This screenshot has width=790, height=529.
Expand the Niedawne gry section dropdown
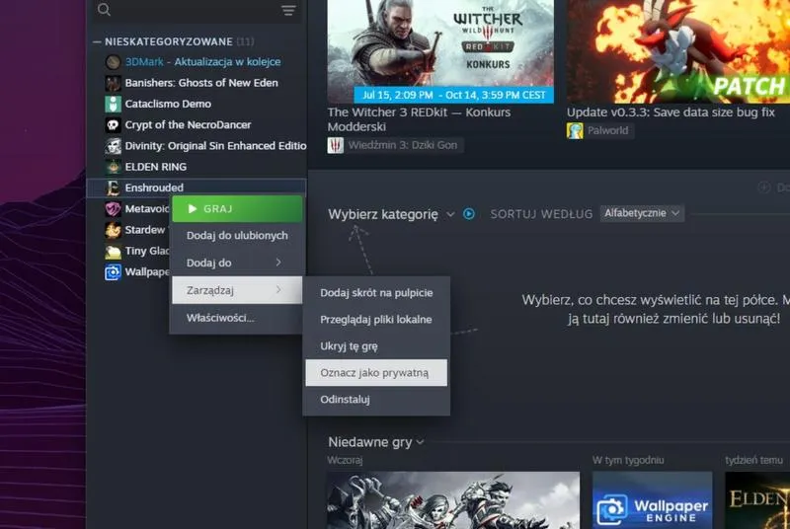point(376,442)
